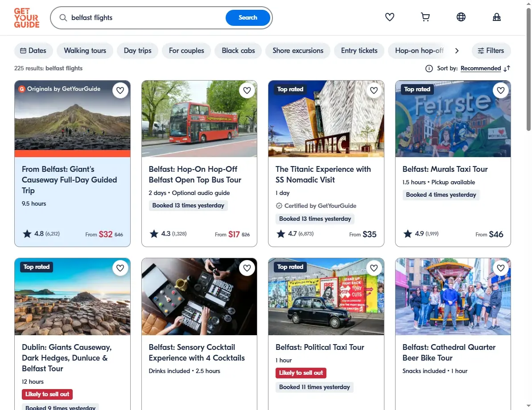Click Likely to sell out on Political Taxi Tour
532x410 pixels.
click(301, 373)
